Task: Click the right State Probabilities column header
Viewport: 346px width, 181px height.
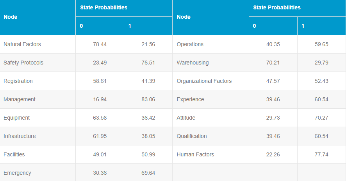Action: point(277,7)
